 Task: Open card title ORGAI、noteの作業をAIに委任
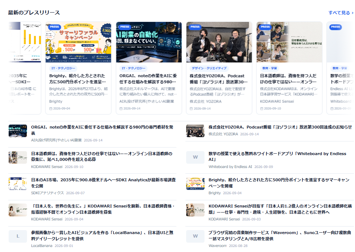coord(148,79)
